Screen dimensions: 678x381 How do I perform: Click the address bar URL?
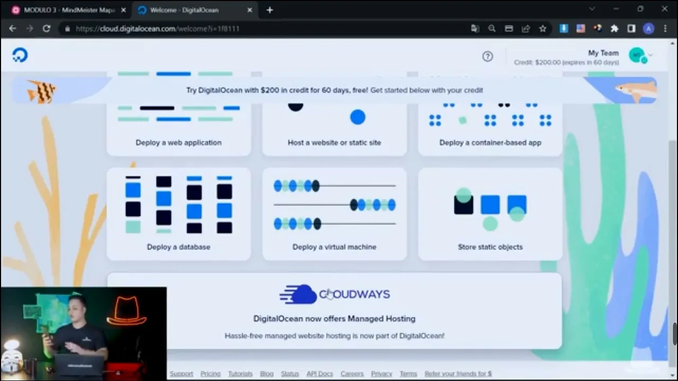click(x=157, y=29)
